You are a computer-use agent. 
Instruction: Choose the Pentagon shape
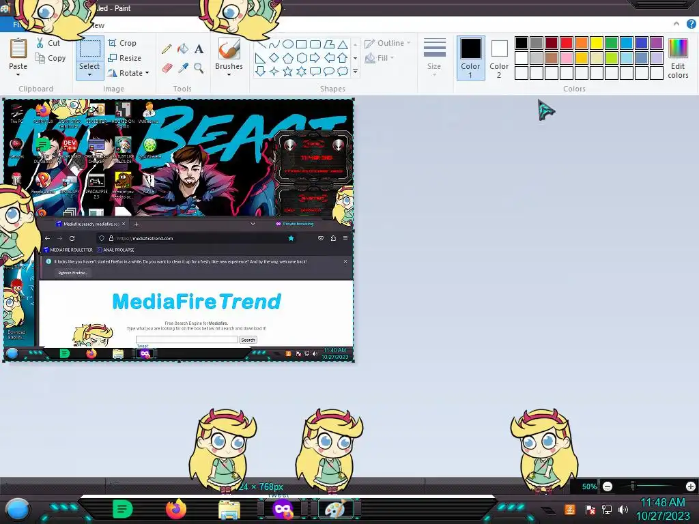[288, 57]
